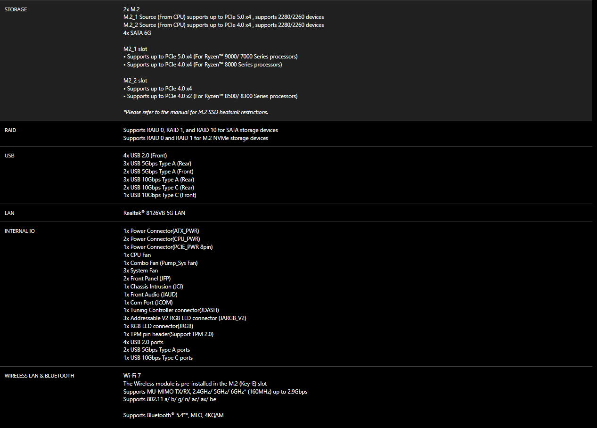Click the Realtek 8126VB 5G LAN text
Viewport: 597px width, 428px height.
tap(154, 213)
